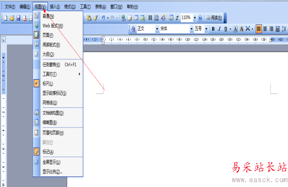Click the Character Scaling icon
Screen dimensions: 288x187
pyautogui.click(x=248, y=29)
